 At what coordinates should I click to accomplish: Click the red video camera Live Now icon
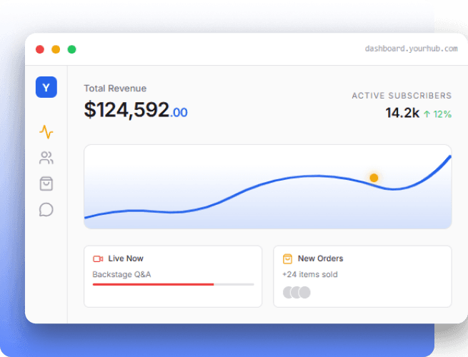(98, 258)
